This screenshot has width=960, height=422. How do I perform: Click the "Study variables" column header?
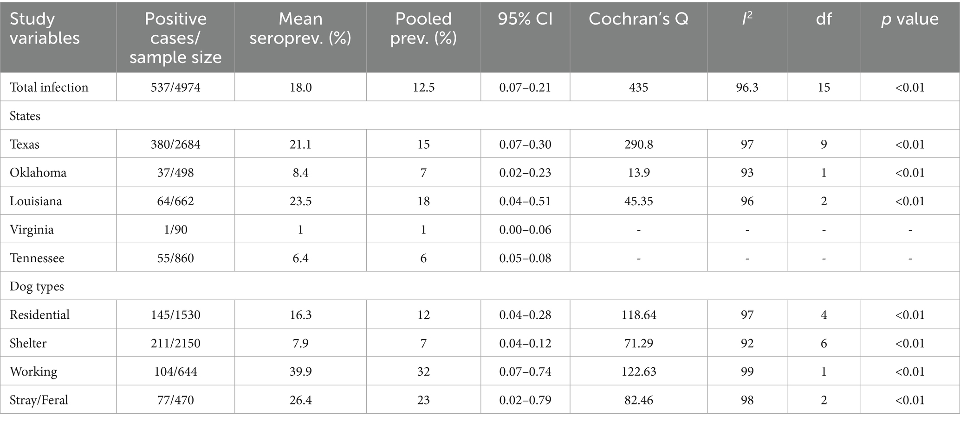coord(45,28)
